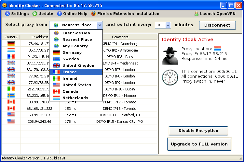Click the Swedish flag in the Malmoe row
The height and width of the screenshot is (162, 244).
point(11,95)
